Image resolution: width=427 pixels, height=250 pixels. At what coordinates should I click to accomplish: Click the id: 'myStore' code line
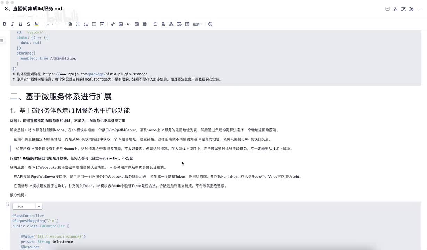coord(31,32)
